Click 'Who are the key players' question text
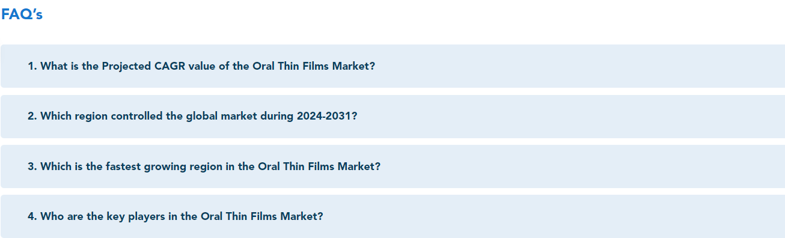 (103, 216)
